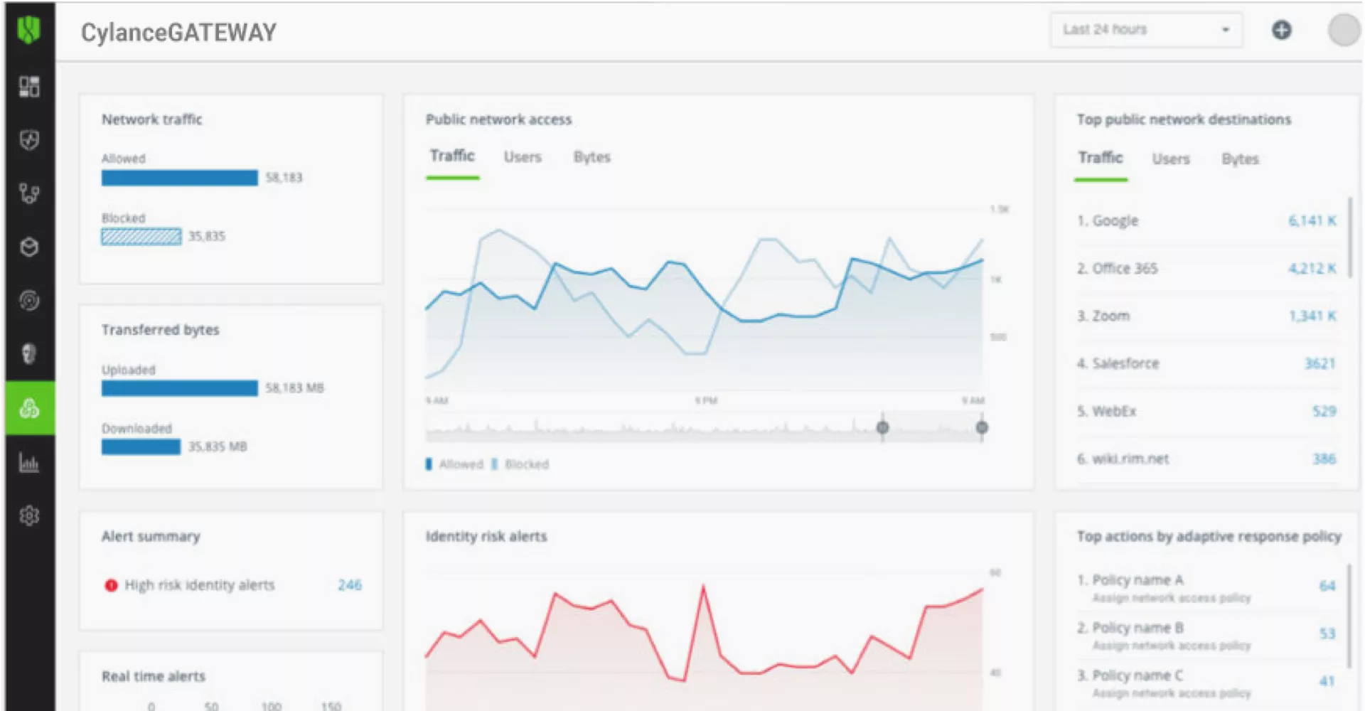Click the head persona sidebar icon
Viewport: 1365px width, 711px height.
(29, 353)
